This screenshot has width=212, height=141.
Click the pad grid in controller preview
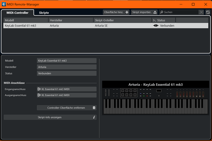click(129, 93)
